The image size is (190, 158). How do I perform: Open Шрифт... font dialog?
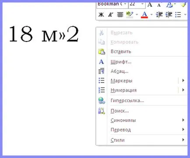121,62
